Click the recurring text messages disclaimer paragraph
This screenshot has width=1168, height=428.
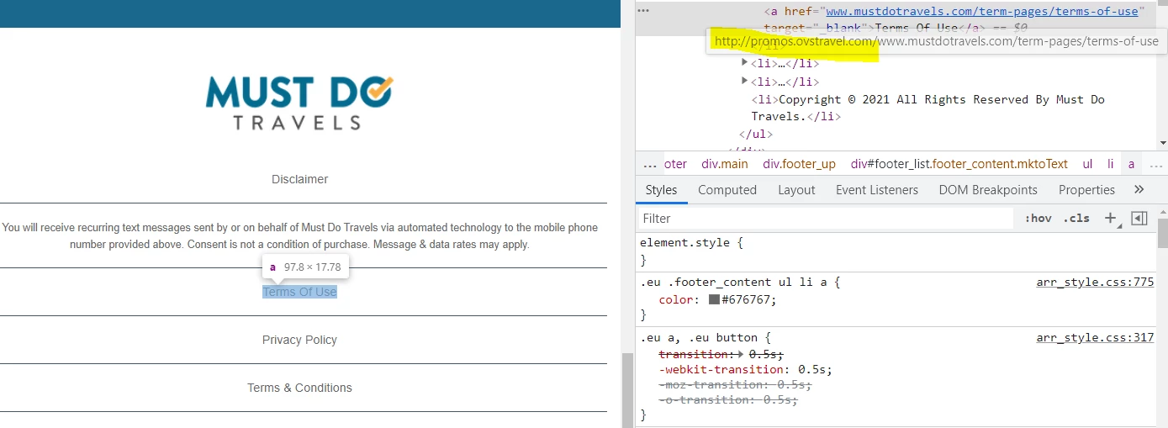[x=299, y=236]
